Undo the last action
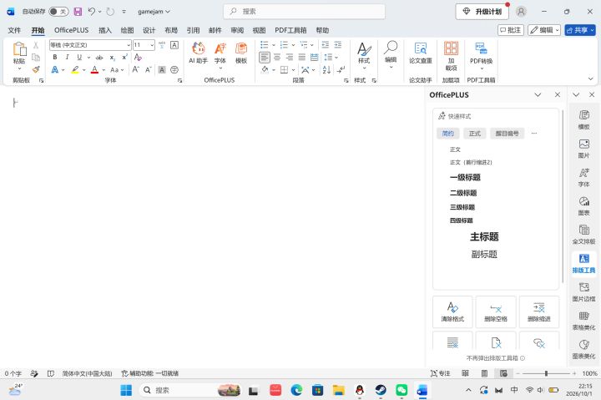601x400 pixels. coord(92,12)
